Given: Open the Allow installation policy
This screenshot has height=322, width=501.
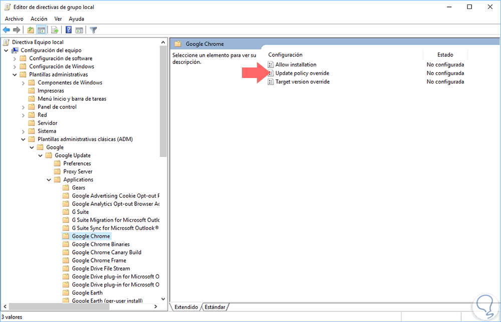Looking at the screenshot, I should [296, 64].
